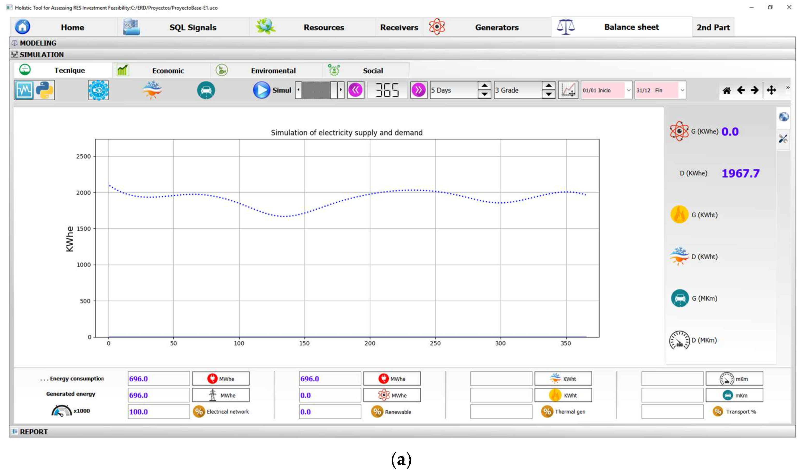Click the electricity gear simulation icon

(x=98, y=91)
